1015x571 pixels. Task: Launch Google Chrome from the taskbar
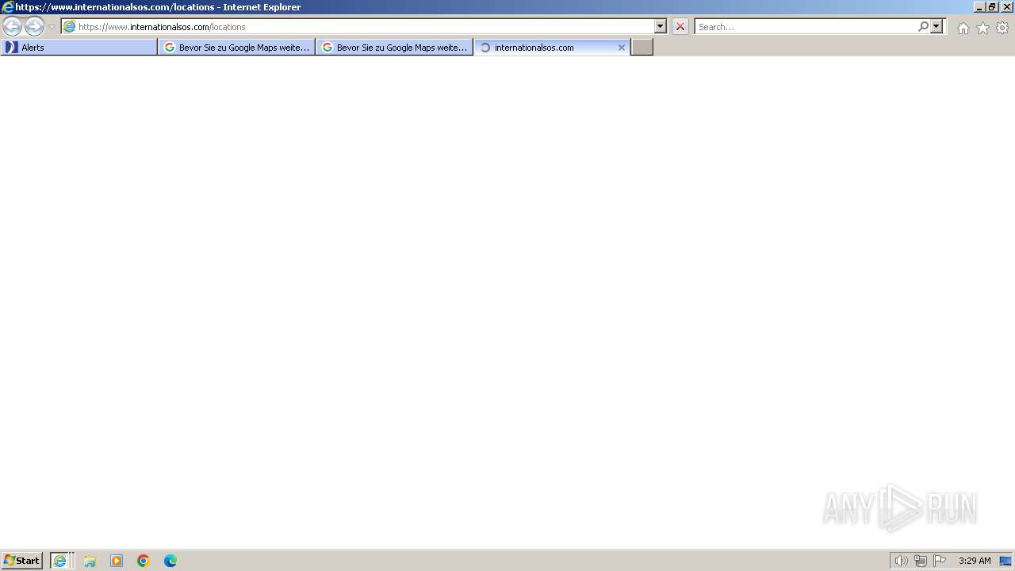[x=144, y=561]
